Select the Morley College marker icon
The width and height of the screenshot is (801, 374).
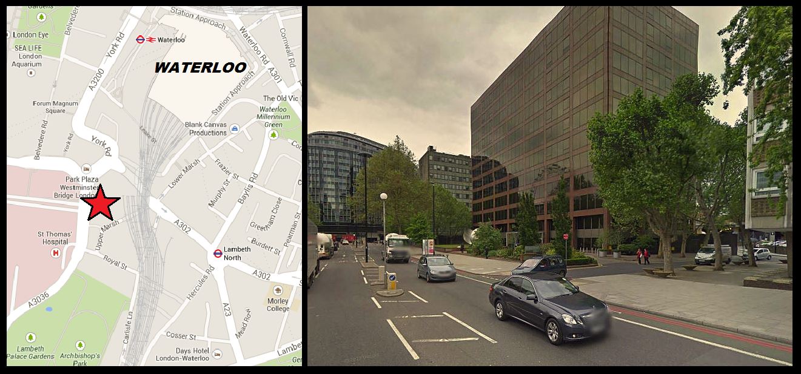pyautogui.click(x=278, y=290)
